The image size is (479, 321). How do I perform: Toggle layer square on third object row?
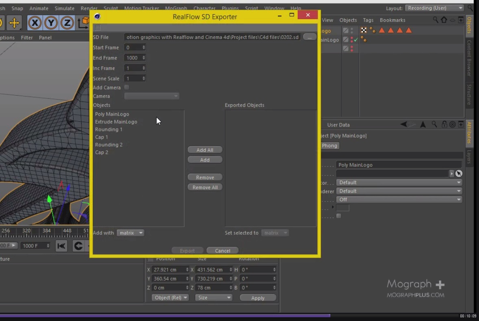[x=345, y=48]
